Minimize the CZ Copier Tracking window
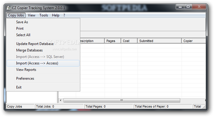Image resolution: width=214 pixels, height=117 pixels. [x=180, y=6]
